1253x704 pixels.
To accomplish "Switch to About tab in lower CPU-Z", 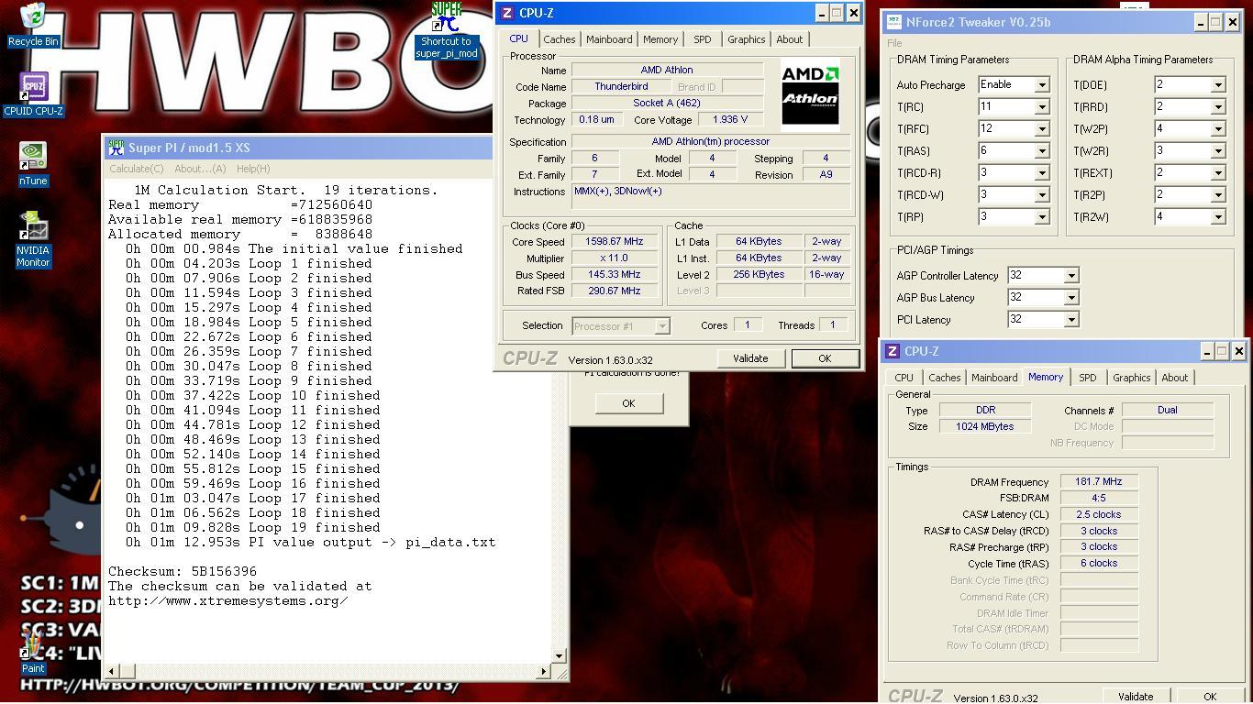I will point(1175,378).
